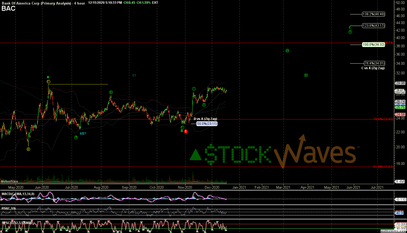The width and height of the screenshot is (407, 233).
Task: Click the 29.98 price tag on axis
Action: point(400,83)
